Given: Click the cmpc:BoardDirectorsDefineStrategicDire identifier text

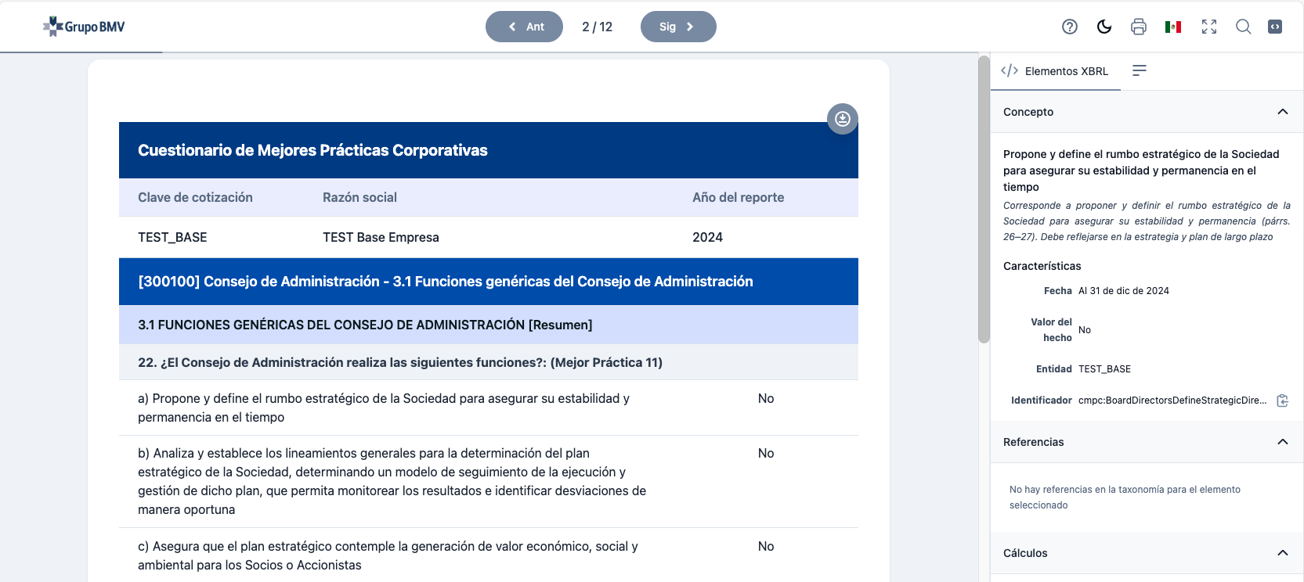Looking at the screenshot, I should pos(1172,401).
